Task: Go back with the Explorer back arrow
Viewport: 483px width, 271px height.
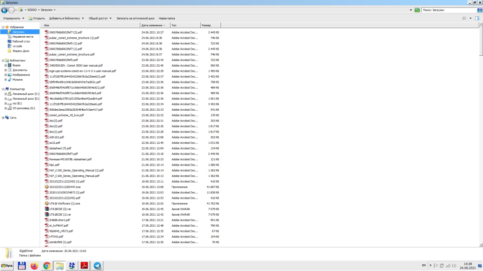Action: tap(4, 10)
